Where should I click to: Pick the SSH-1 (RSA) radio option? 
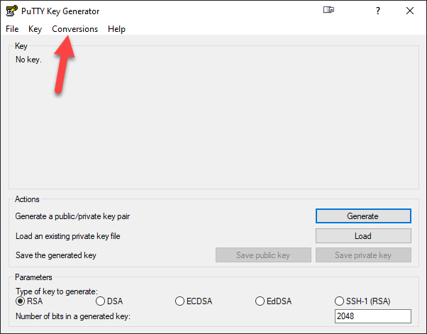click(x=340, y=301)
